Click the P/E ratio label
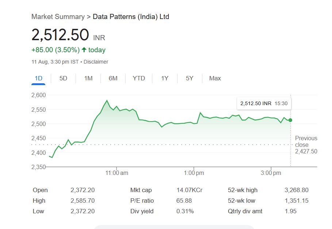 click(x=142, y=201)
